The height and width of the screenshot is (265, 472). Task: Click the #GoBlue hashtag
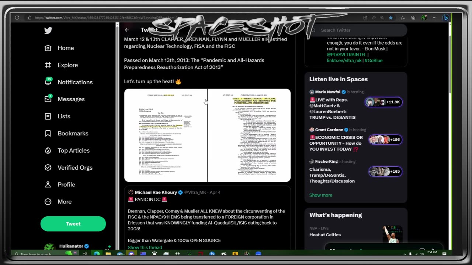point(373,60)
